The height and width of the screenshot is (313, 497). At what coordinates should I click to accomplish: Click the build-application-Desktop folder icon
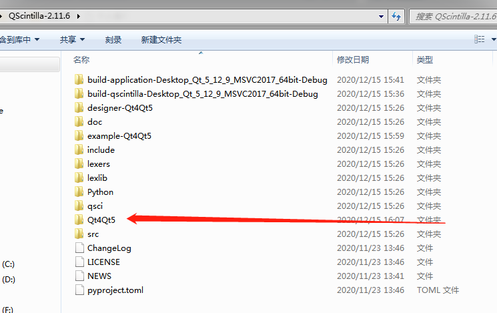pyautogui.click(x=79, y=79)
